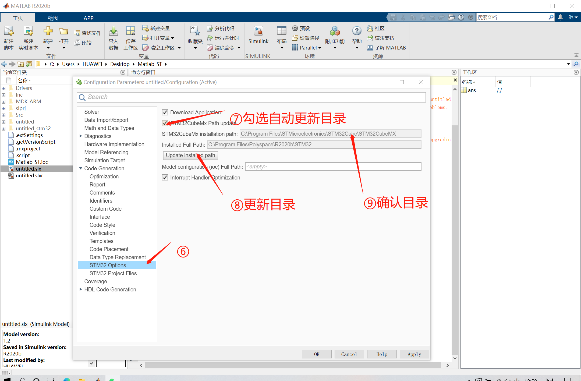Viewport: 581px width, 381px height.
Task: Click the back arrow in address bar
Action: point(4,64)
